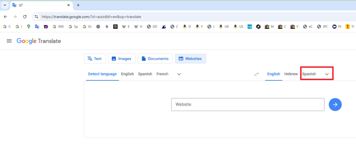Viewport: 356px width, 154px height.
Task: Select Spanish as target language
Action: click(309, 74)
